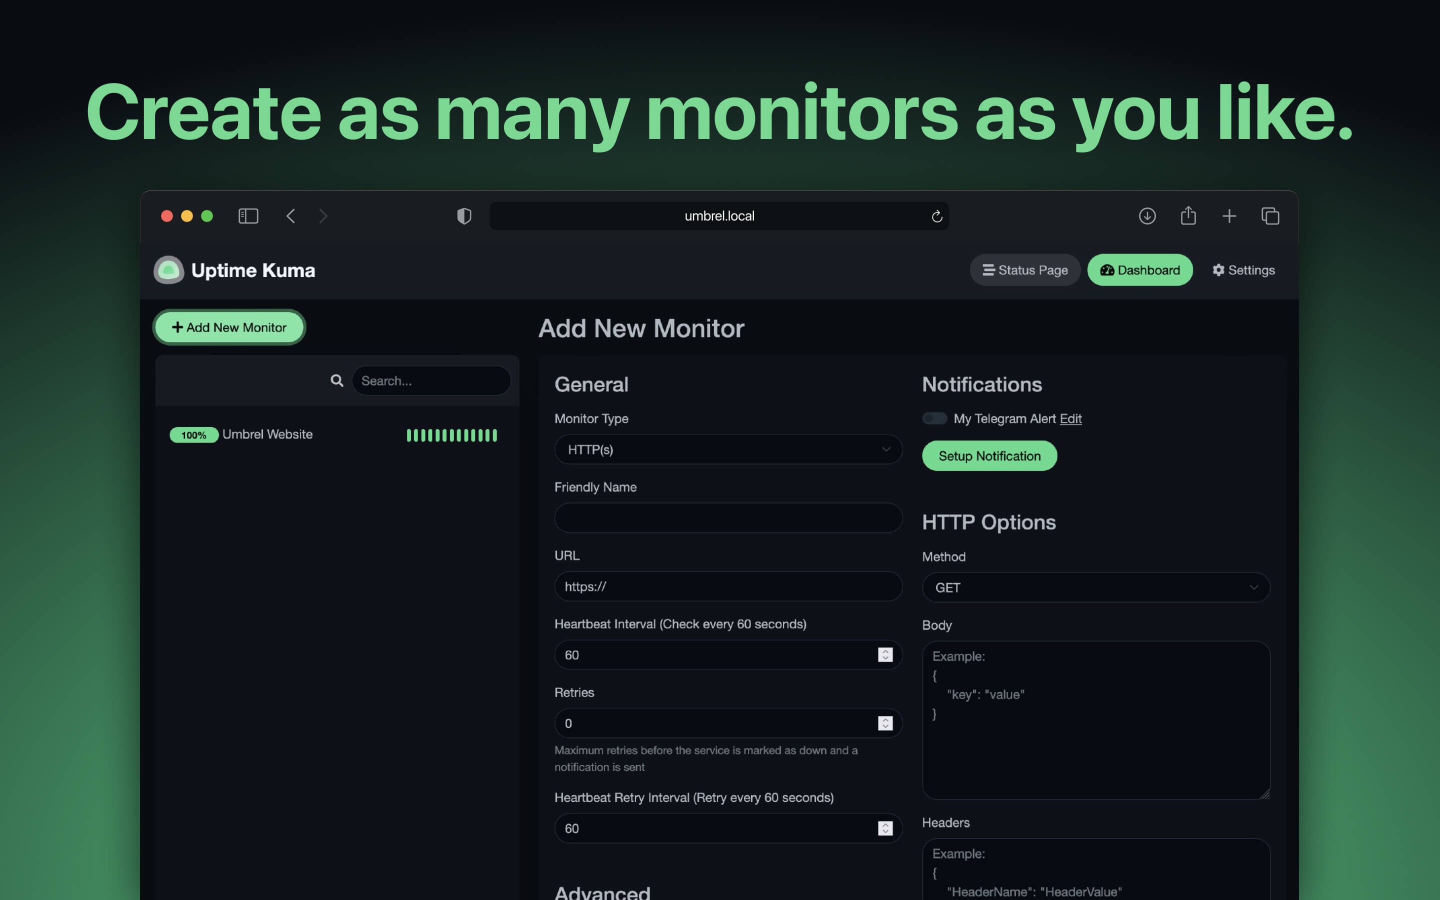Open the Dashboard tab
Screen dimensions: 1440x900
click(x=1139, y=270)
